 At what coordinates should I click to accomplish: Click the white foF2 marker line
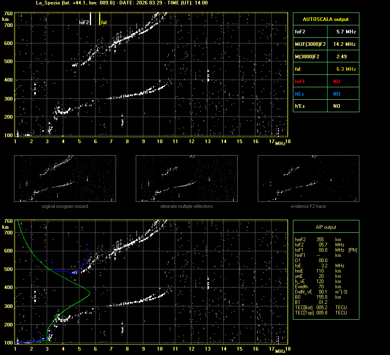coord(91,19)
